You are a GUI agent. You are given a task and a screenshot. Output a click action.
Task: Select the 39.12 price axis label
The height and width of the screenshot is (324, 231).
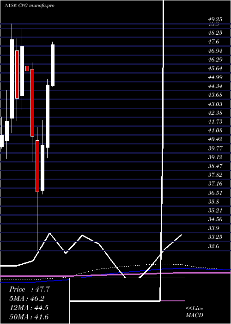coord(215,157)
